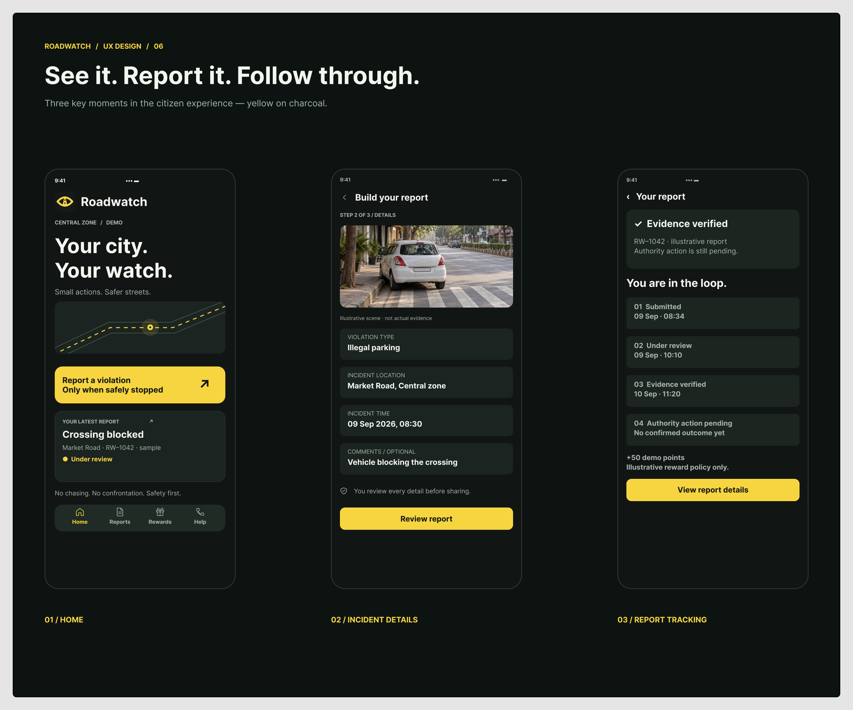Image resolution: width=853 pixels, height=710 pixels.
Task: Click the yellow Under review status dot
Action: 65,459
